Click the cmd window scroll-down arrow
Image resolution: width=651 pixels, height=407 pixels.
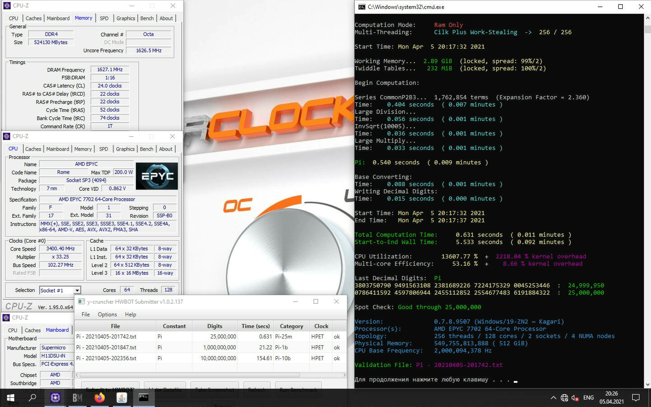pos(648,384)
